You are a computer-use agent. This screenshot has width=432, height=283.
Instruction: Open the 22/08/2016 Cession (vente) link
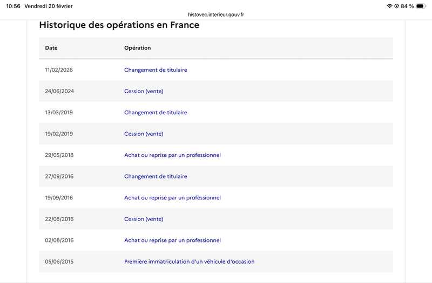tap(144, 219)
